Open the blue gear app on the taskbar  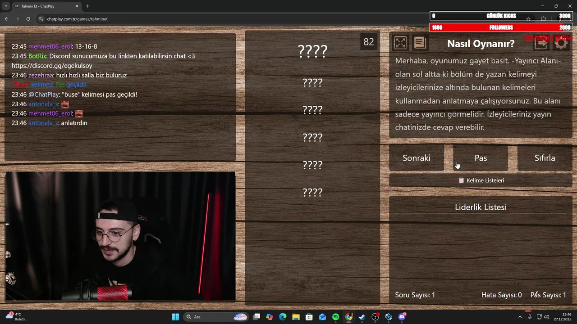tap(389, 317)
